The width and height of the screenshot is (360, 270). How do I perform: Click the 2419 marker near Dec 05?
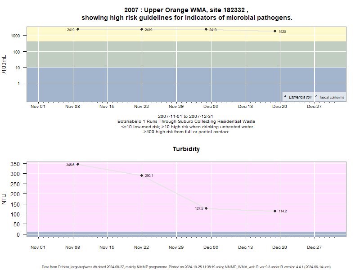click(x=206, y=29)
